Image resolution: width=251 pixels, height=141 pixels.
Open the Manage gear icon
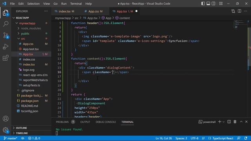tap(5, 130)
